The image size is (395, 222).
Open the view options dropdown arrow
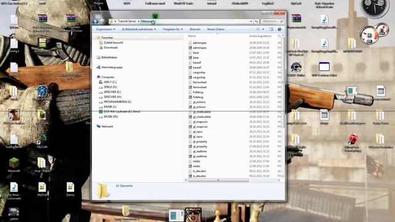264,29
